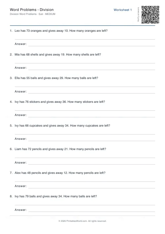Click the Worksheet 1 label
The image size is (165, 234).
[x=123, y=10]
